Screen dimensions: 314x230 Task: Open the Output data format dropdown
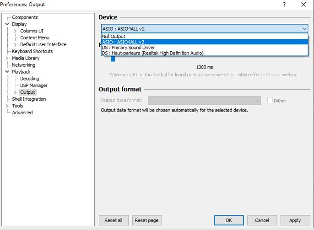[x=204, y=101]
